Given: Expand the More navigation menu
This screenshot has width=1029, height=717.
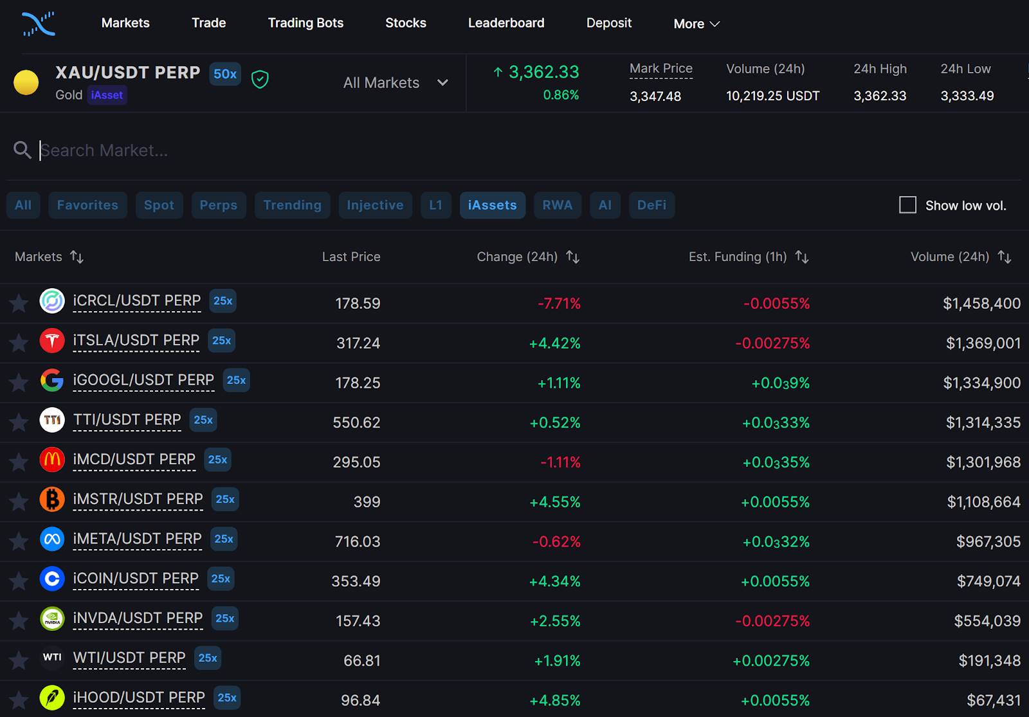Looking at the screenshot, I should [x=695, y=23].
